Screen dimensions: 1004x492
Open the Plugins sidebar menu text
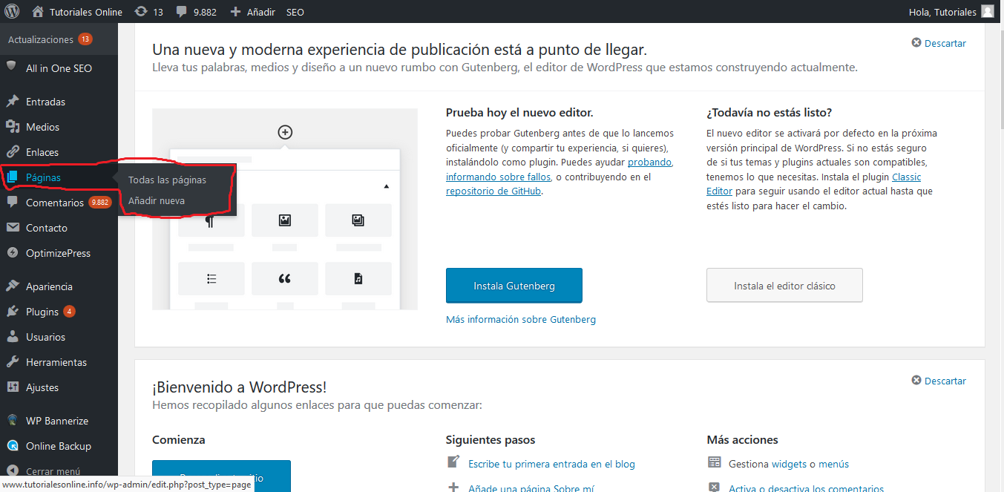point(42,312)
